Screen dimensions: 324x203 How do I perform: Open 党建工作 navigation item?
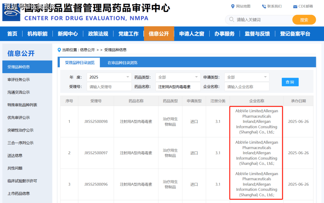pos(128,34)
